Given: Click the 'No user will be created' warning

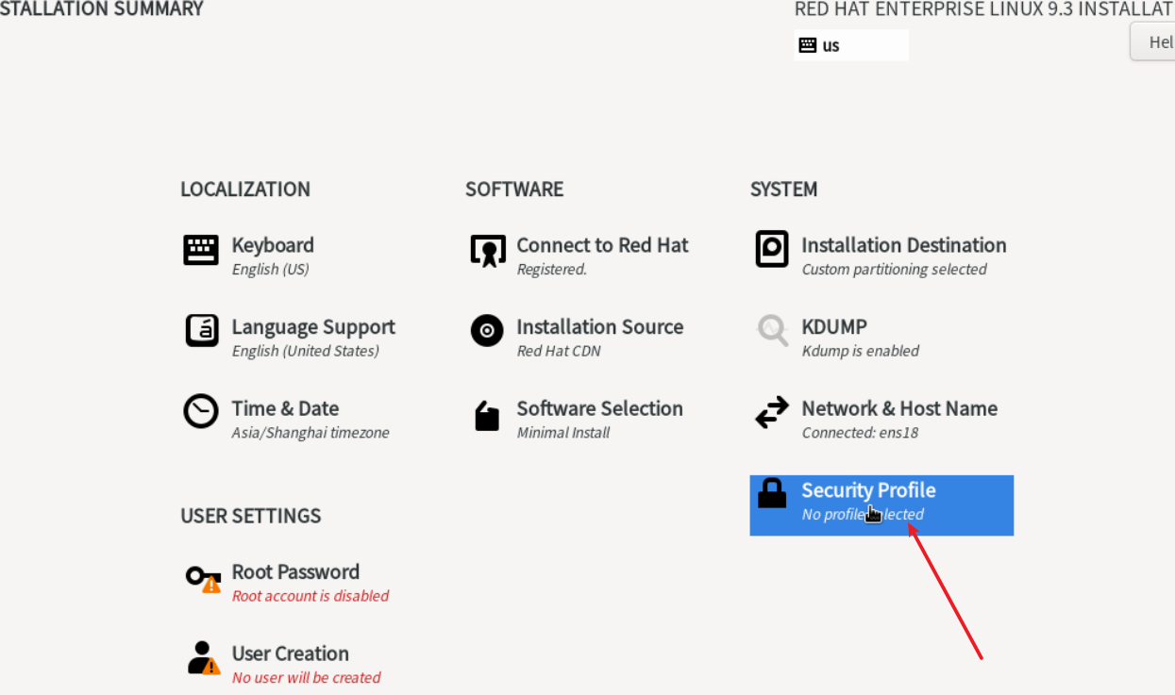Looking at the screenshot, I should 307,678.
